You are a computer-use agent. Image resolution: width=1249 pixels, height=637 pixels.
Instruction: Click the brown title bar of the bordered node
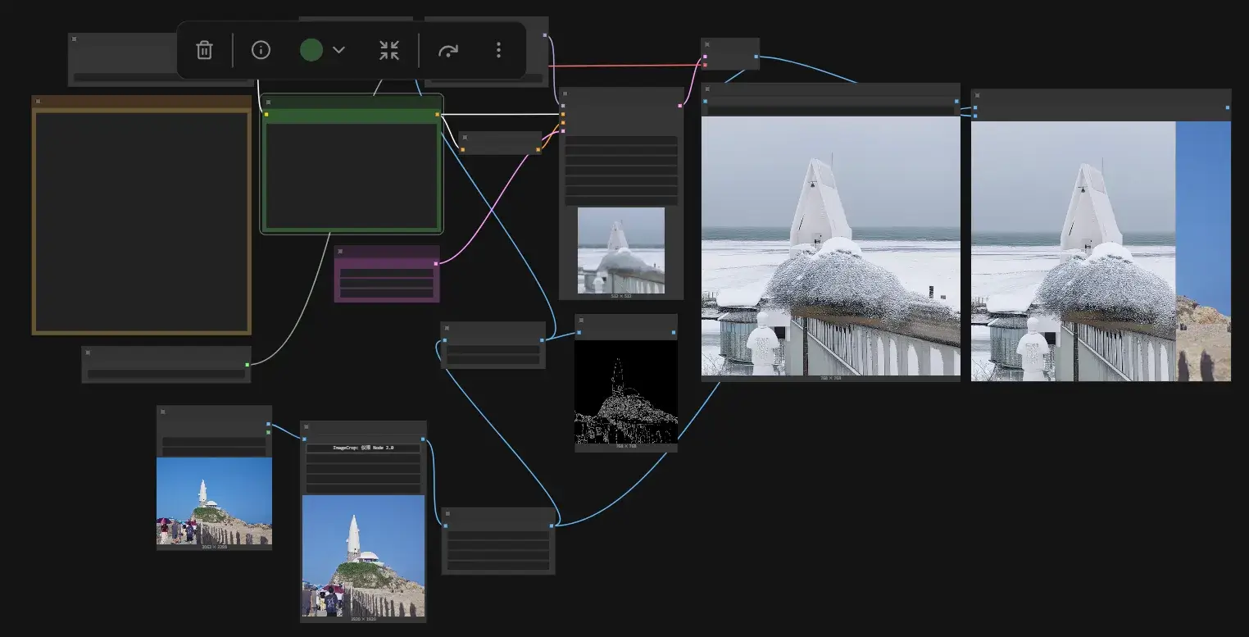(x=142, y=102)
